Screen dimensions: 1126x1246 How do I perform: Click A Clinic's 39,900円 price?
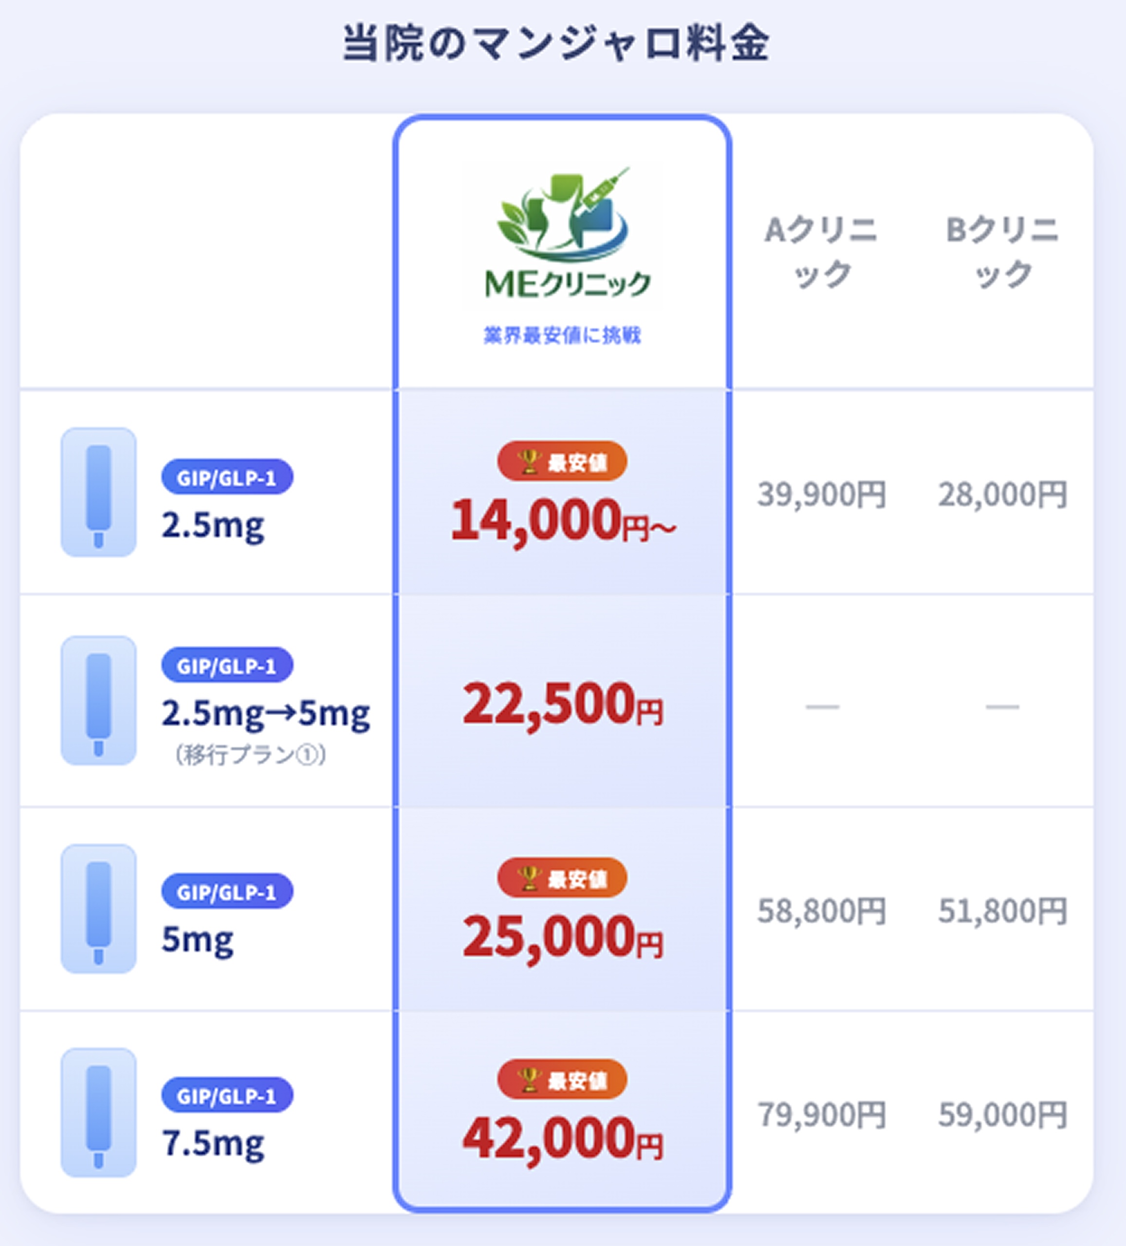(822, 495)
